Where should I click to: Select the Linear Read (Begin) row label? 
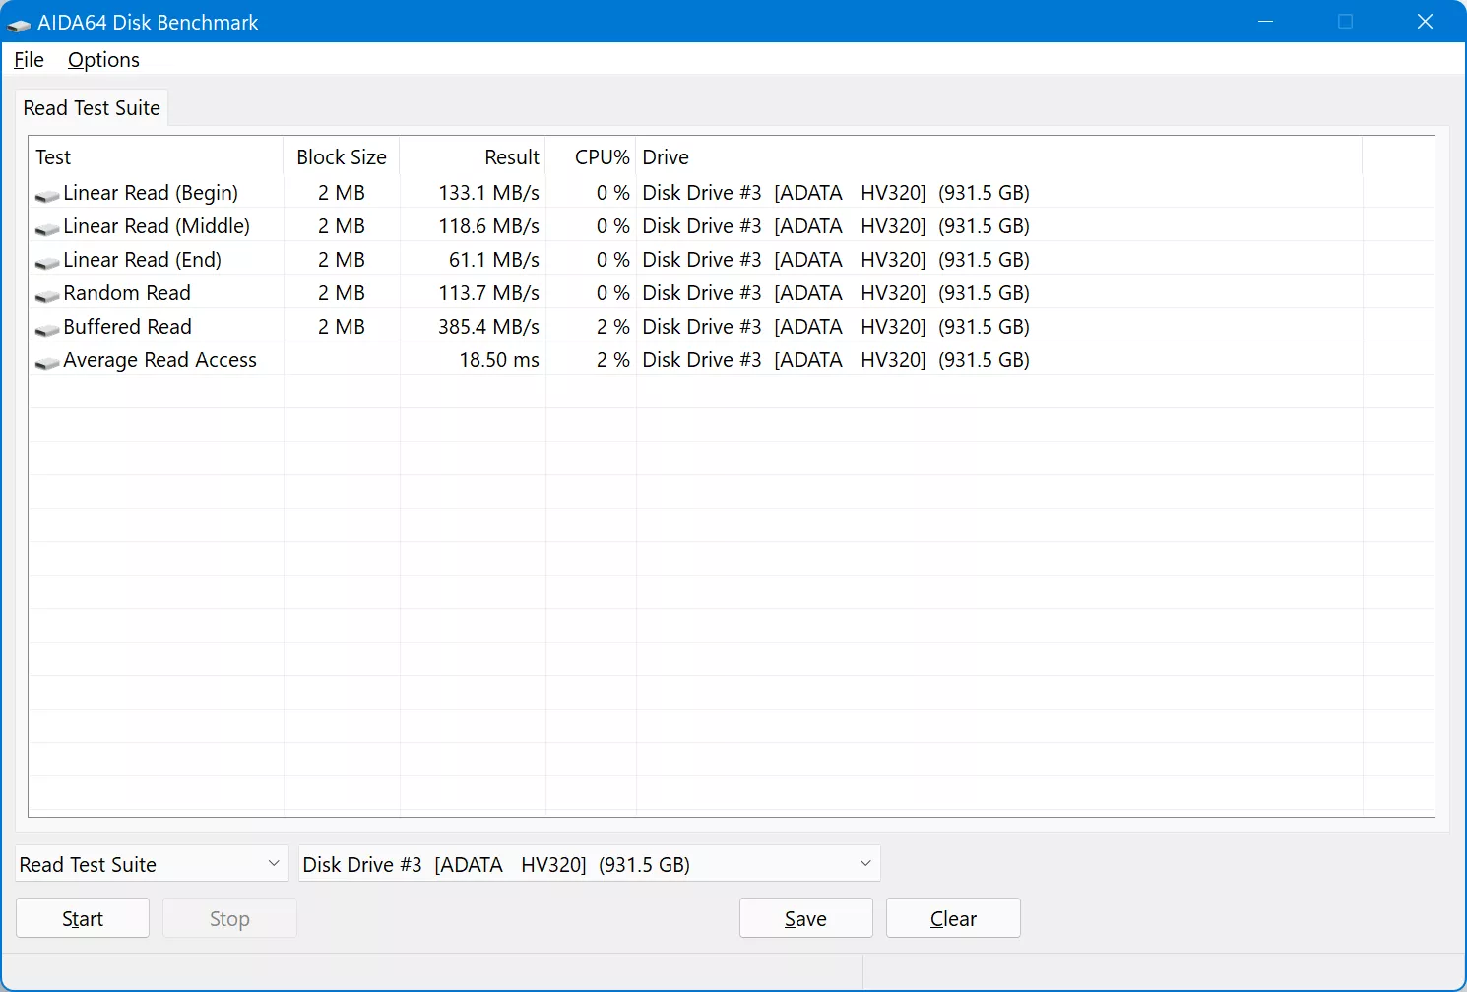coord(151,193)
